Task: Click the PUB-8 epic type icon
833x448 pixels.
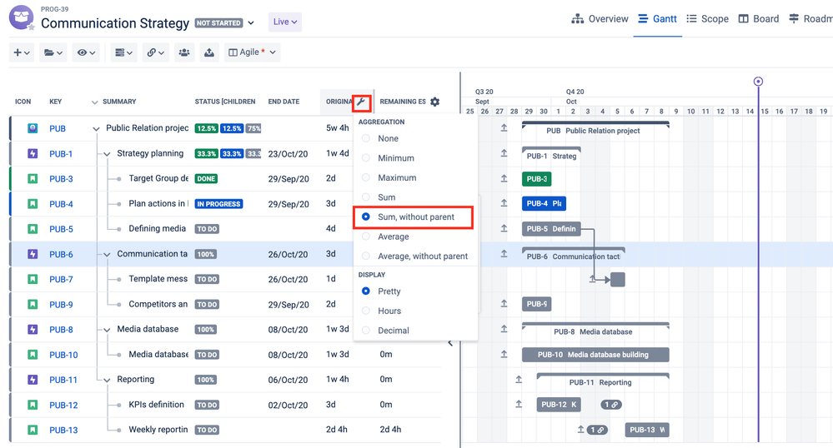Action: tap(33, 330)
